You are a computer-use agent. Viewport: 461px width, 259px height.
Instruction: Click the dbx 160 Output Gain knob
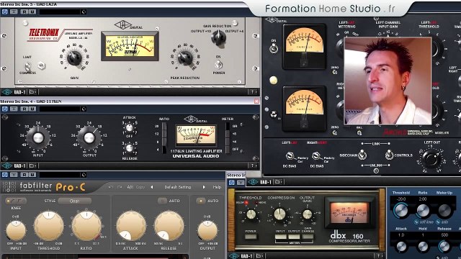click(x=308, y=214)
